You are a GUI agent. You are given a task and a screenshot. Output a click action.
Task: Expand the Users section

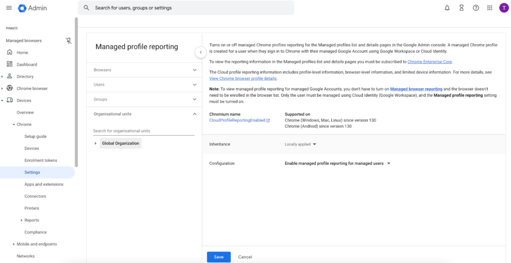[195, 85]
